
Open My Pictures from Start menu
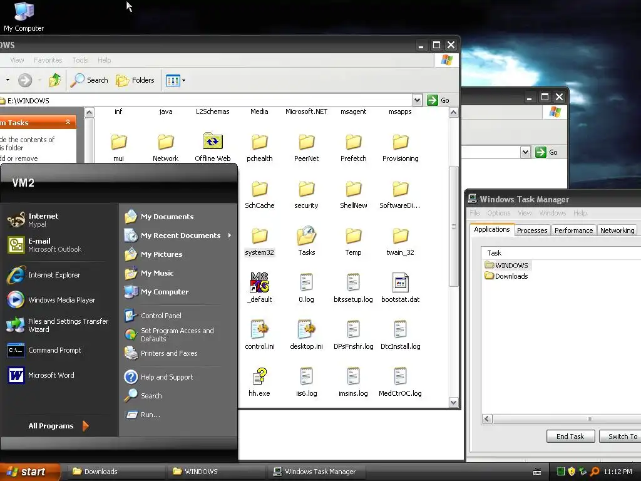coord(153,254)
